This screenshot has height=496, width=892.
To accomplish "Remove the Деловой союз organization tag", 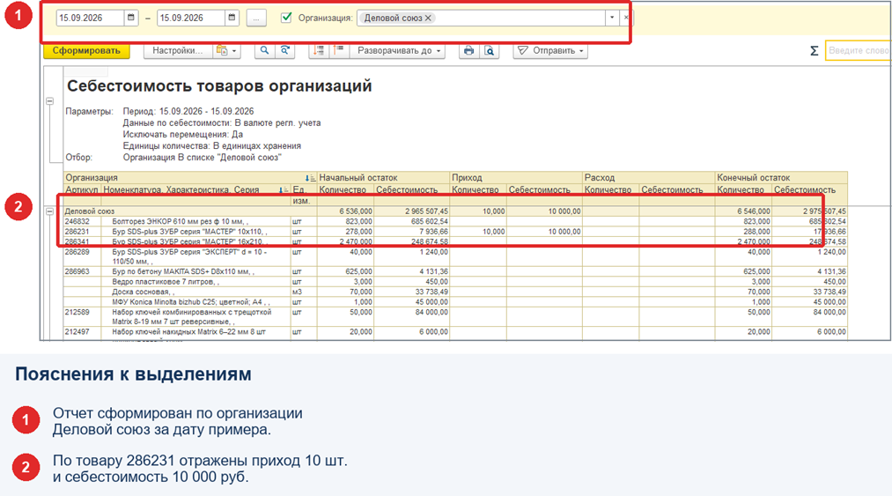I will [x=428, y=18].
